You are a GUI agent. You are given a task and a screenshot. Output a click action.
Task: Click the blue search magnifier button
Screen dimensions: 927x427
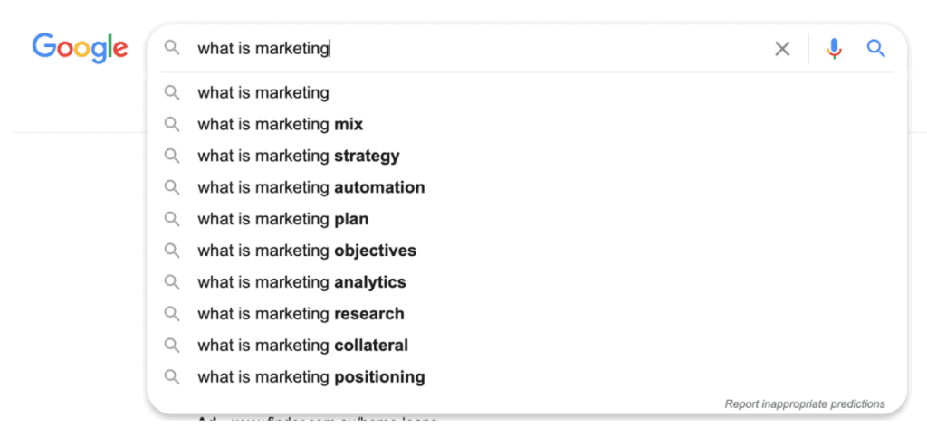(x=875, y=49)
